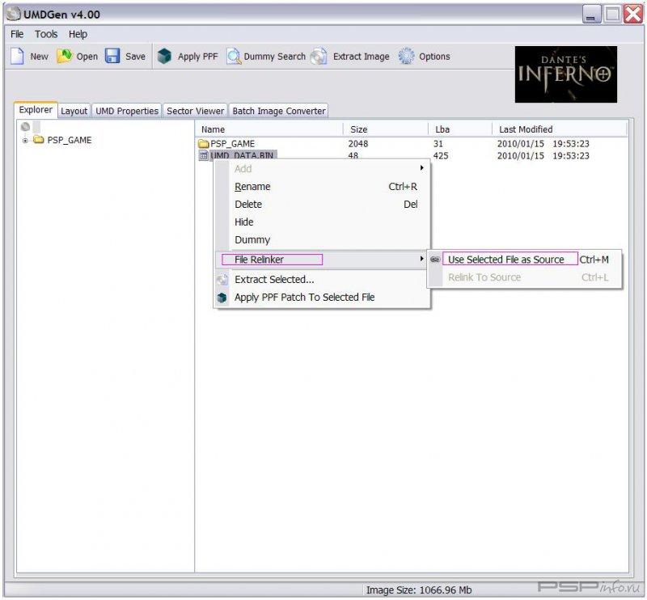Select Extract Selected... from context menu

(274, 280)
